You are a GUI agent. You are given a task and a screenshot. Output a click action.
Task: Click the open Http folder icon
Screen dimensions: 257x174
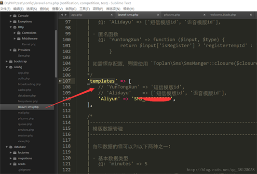pyautogui.click(x=15, y=27)
